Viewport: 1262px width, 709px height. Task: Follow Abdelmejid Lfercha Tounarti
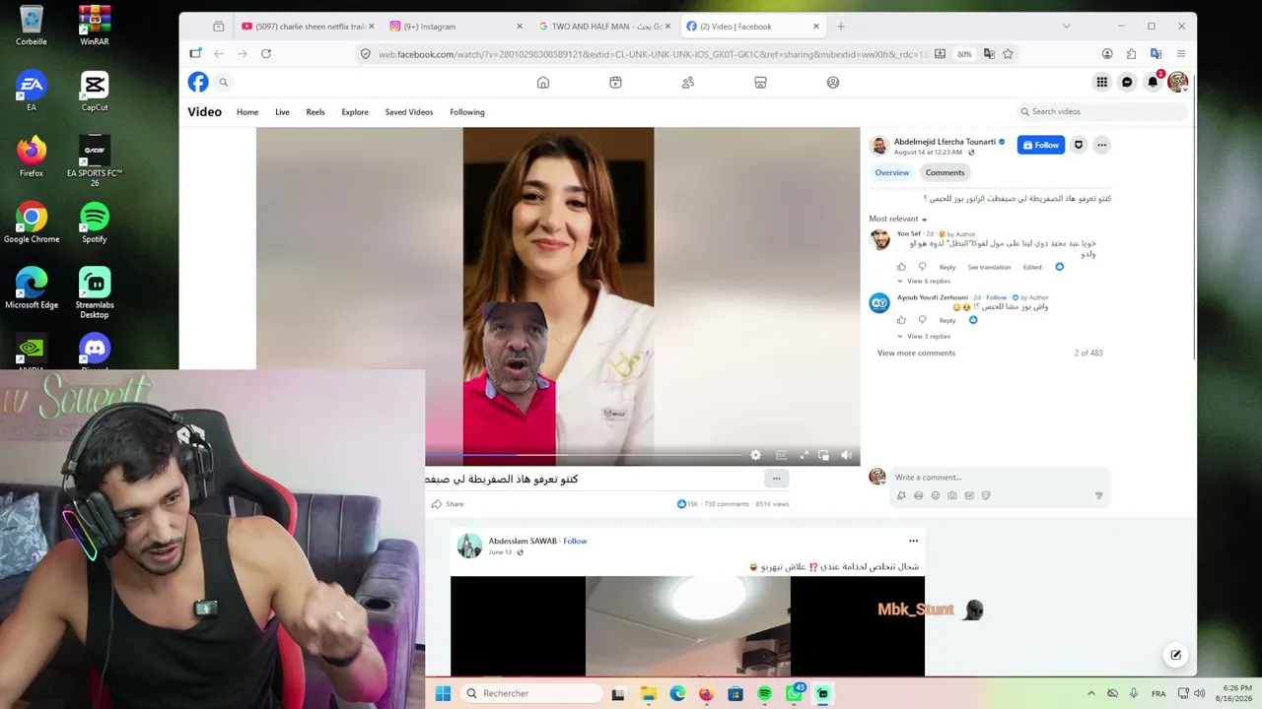click(1041, 145)
